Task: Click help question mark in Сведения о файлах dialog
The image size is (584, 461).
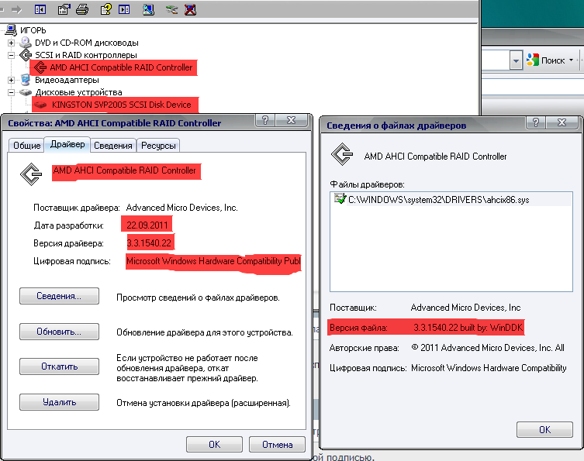Action: click(536, 122)
